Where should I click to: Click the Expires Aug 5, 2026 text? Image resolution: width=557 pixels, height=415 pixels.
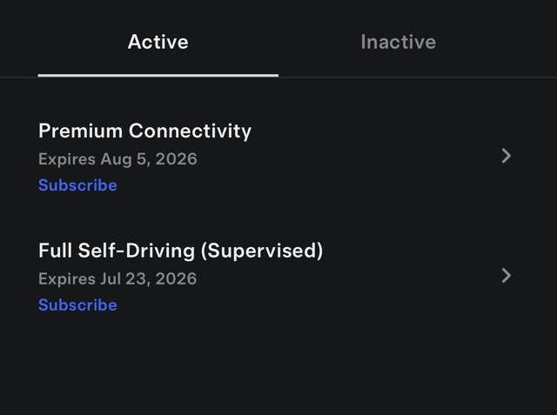(117, 158)
